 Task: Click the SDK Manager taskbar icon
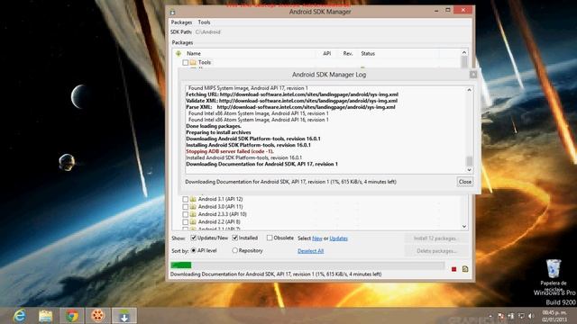[x=124, y=316]
